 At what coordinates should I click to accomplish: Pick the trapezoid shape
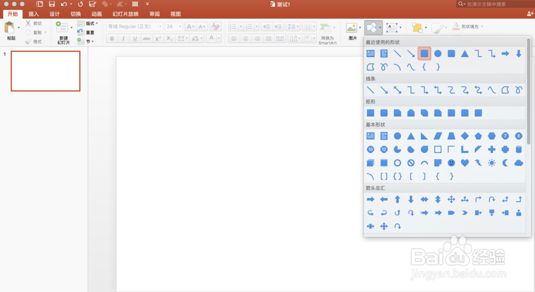point(451,136)
